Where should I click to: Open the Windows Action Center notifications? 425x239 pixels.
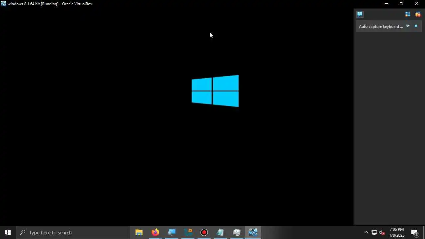point(414,232)
